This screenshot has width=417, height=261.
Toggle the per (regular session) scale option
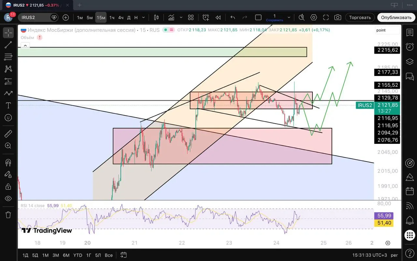(x=395, y=255)
